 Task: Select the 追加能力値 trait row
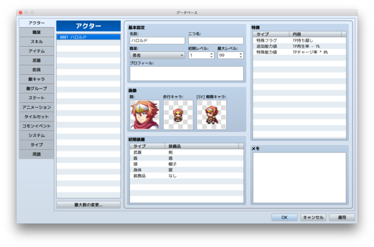point(299,46)
